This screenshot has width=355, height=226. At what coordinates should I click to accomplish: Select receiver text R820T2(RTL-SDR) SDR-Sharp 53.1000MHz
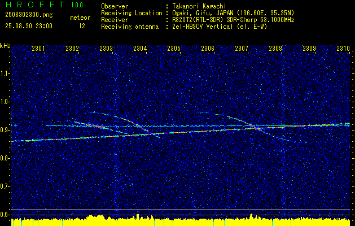click(233, 20)
